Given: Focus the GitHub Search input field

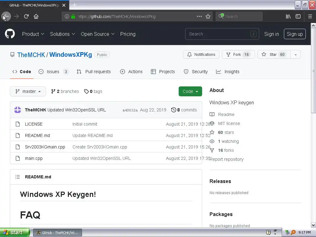Looking at the screenshot, I should (222, 34).
